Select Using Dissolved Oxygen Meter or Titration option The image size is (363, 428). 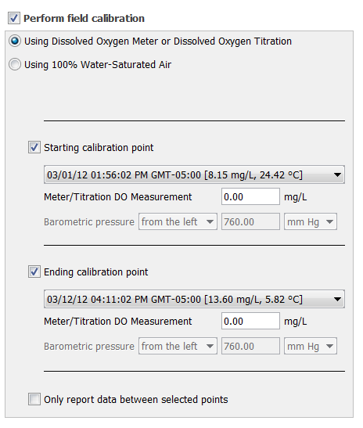15,41
